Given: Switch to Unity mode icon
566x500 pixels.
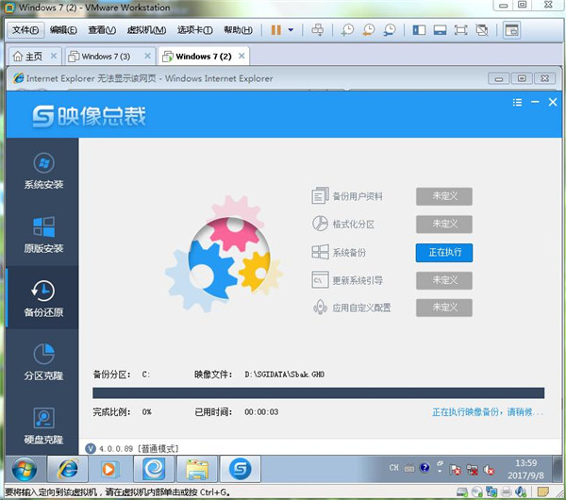Looking at the screenshot, I should tap(481, 30).
